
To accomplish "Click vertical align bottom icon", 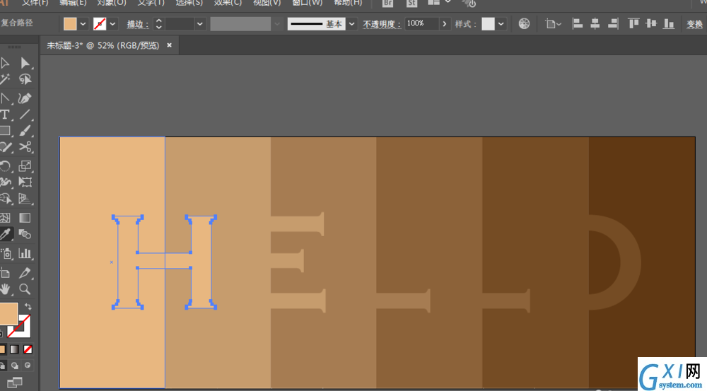I will point(669,23).
